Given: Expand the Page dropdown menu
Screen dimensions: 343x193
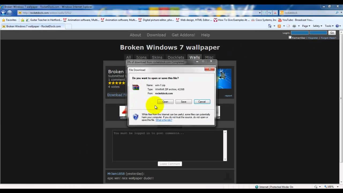Looking at the screenshot, I should click(306, 26).
